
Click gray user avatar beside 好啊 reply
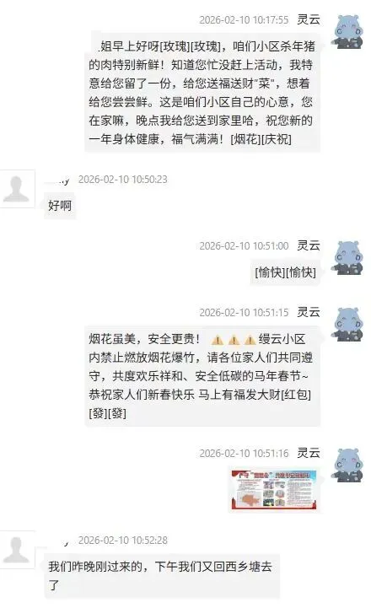17,188
